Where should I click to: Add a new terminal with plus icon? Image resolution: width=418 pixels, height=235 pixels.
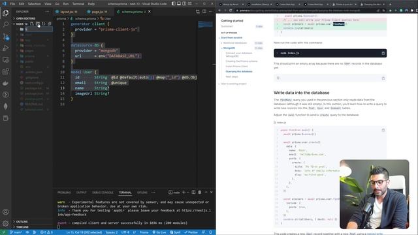[x=184, y=192]
